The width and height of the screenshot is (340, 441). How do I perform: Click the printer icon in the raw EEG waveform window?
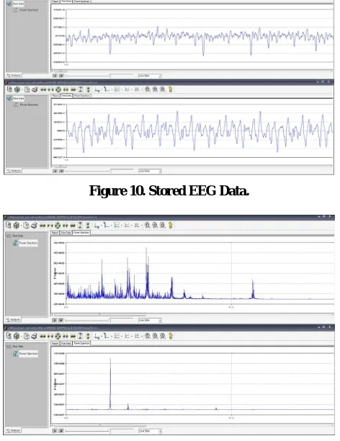35,89
